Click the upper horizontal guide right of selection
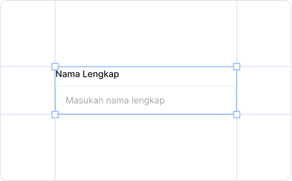The width and height of the screenshot is (292, 181). [x=264, y=67]
